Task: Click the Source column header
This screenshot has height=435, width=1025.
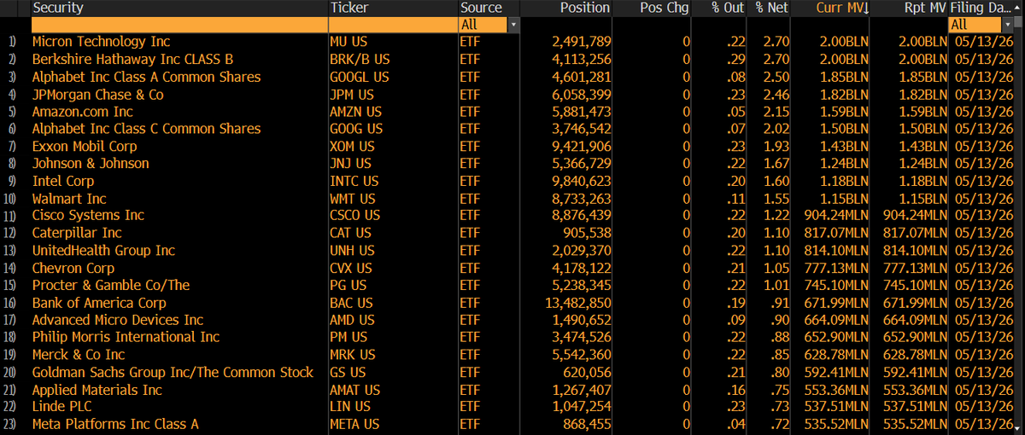Action: coord(481,8)
